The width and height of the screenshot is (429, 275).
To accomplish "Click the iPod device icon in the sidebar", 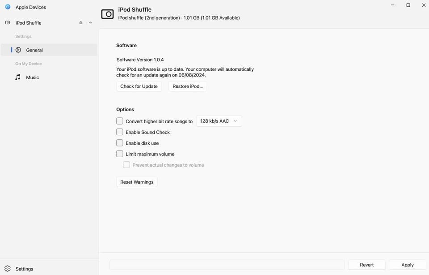I will click(8, 23).
